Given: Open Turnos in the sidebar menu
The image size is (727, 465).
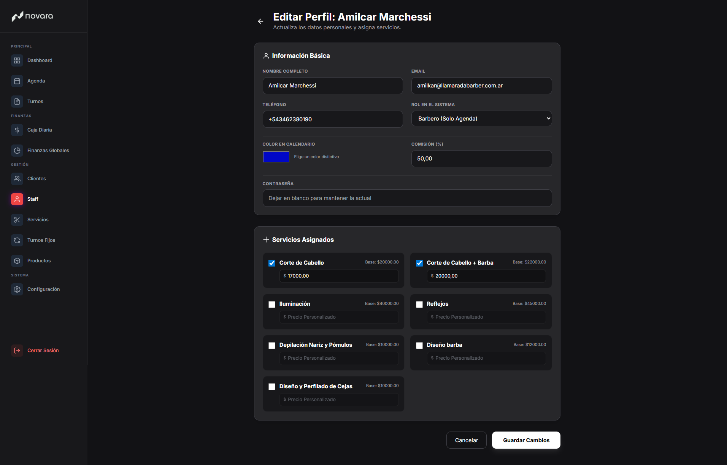Looking at the screenshot, I should [x=35, y=102].
